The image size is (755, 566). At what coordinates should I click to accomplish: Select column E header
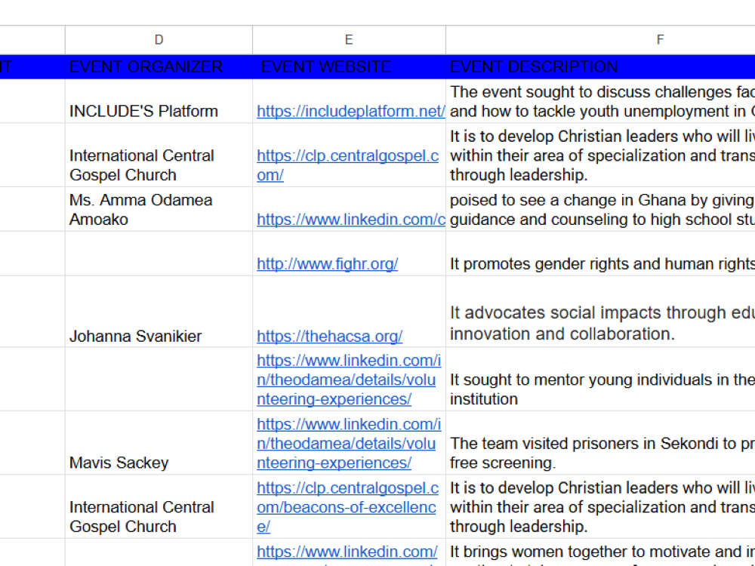(349, 40)
